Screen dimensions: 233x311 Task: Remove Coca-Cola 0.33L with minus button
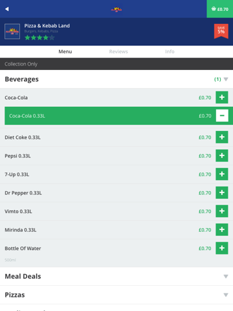(222, 115)
